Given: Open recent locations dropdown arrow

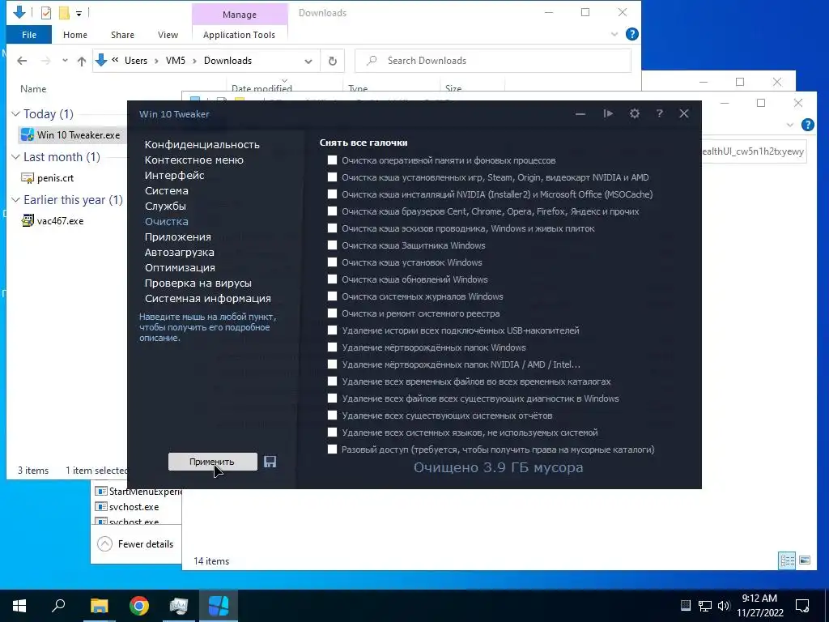Looking at the screenshot, I should 65,60.
